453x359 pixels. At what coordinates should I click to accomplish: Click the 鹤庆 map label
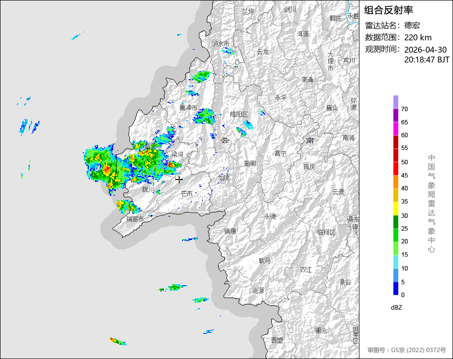pyautogui.click(x=335, y=18)
